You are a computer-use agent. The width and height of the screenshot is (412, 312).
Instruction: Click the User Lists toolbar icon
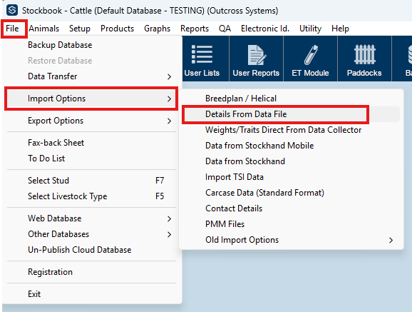[202, 54]
